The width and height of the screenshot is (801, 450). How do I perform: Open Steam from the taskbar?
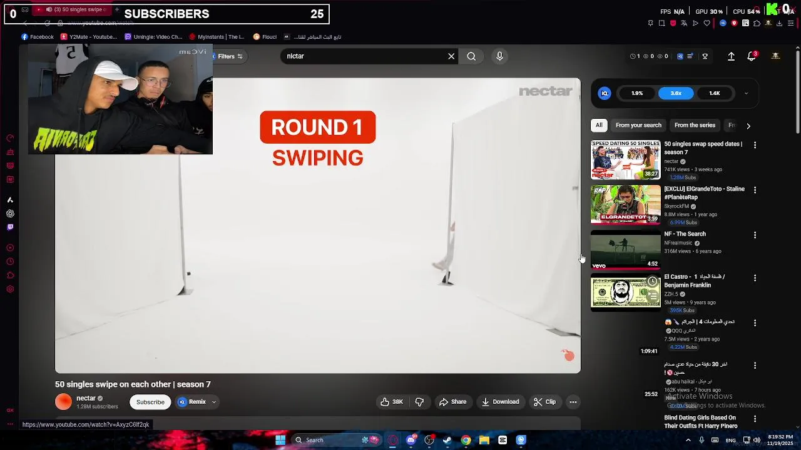point(447,440)
